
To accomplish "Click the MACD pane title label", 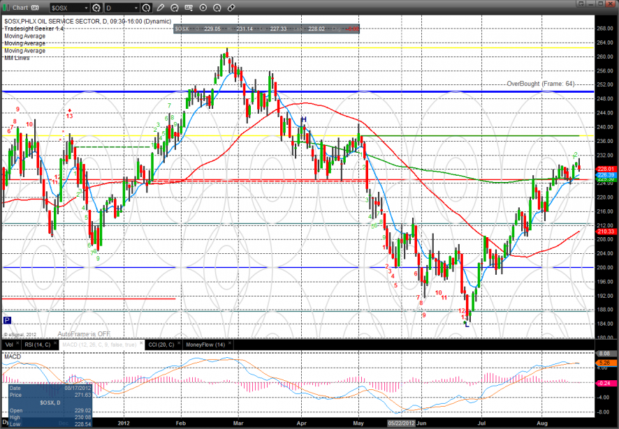I will click(13, 356).
